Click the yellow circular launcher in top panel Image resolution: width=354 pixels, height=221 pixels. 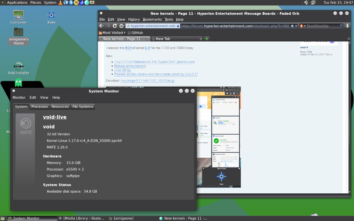coord(76,2)
